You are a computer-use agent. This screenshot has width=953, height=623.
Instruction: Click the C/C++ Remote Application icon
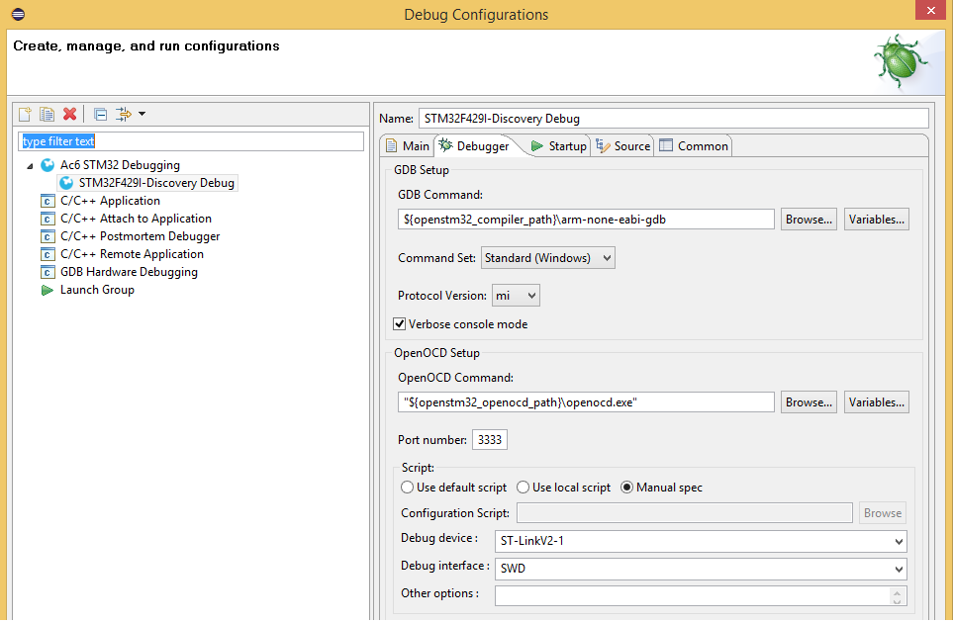pos(48,254)
